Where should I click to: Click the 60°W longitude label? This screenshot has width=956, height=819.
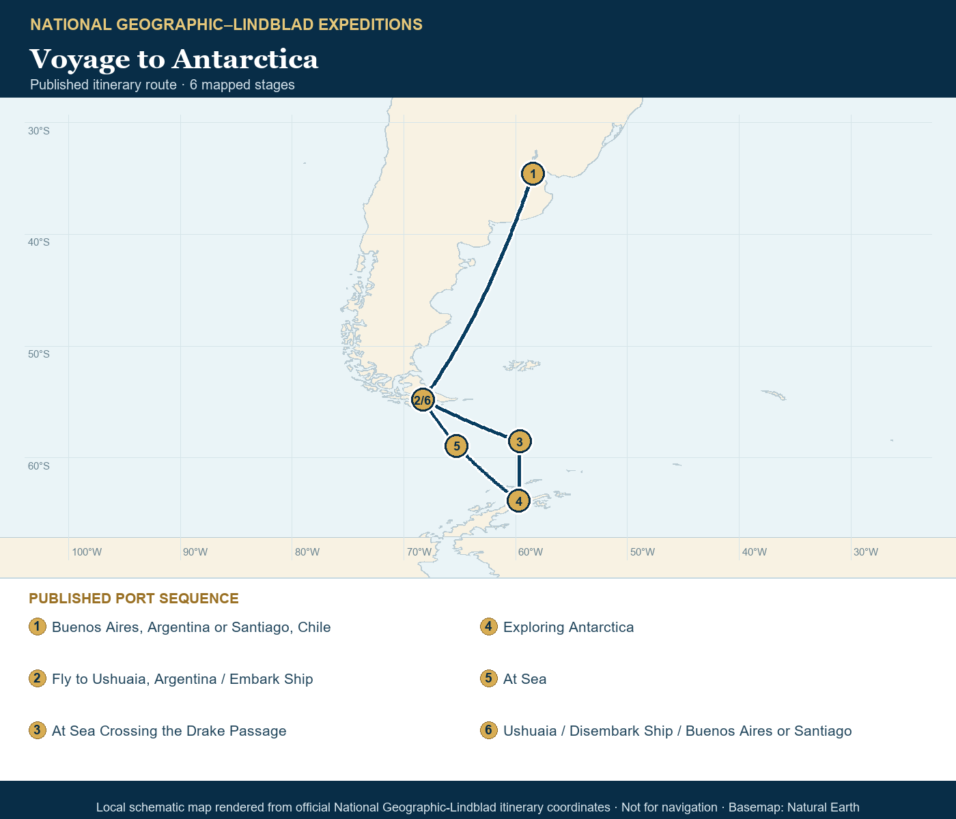tap(531, 551)
